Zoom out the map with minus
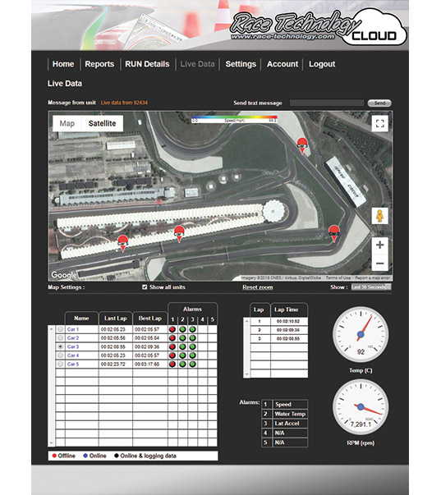The width and height of the screenshot is (441, 495). (x=379, y=263)
